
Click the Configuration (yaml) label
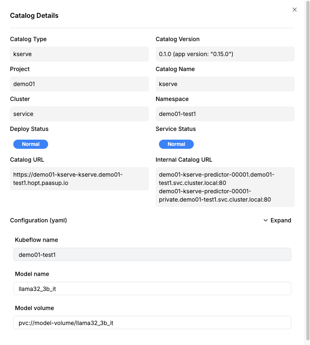[39, 220]
